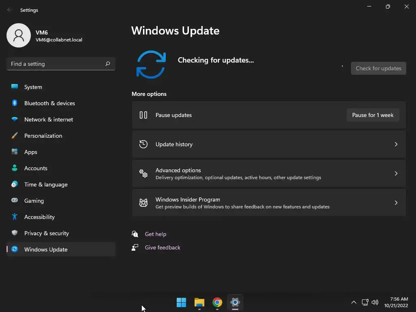Click the More options heading
The height and width of the screenshot is (312, 416).
(x=149, y=94)
